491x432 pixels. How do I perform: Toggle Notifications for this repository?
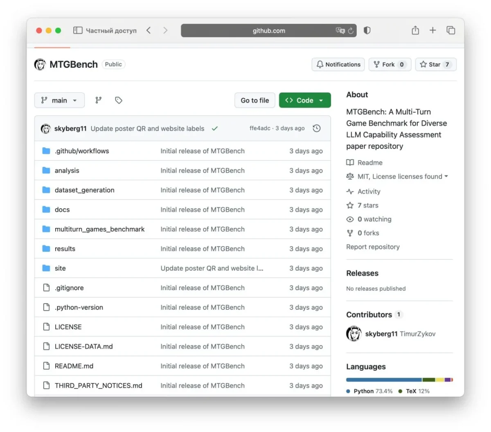(338, 64)
